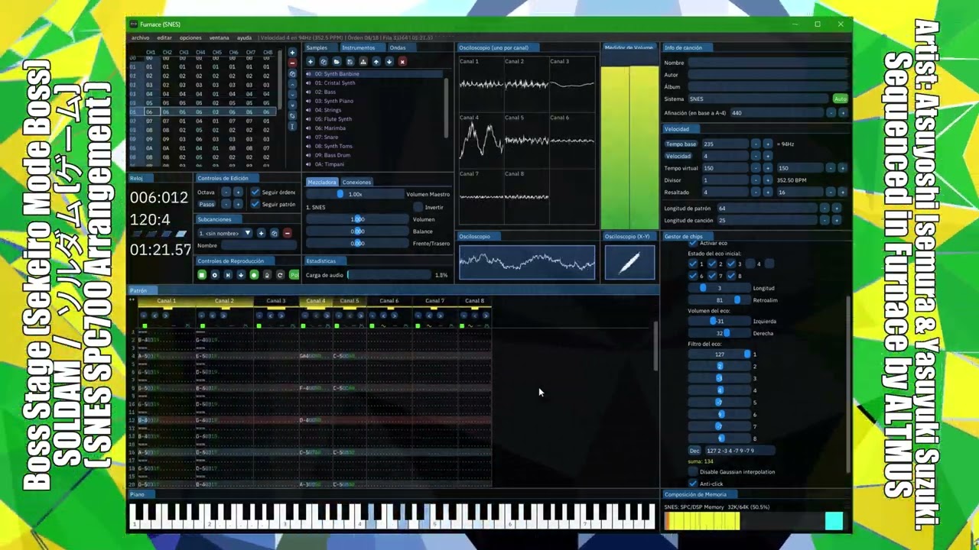Click the Nombre song name field
The width and height of the screenshot is (979, 550).
[768, 63]
